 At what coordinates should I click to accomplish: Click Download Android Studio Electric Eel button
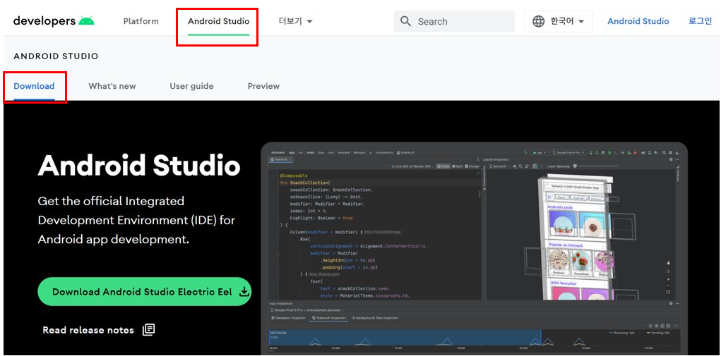[x=144, y=291]
